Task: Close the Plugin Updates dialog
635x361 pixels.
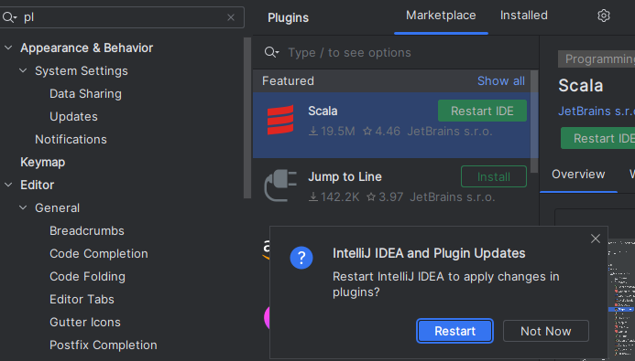Action: click(x=596, y=239)
